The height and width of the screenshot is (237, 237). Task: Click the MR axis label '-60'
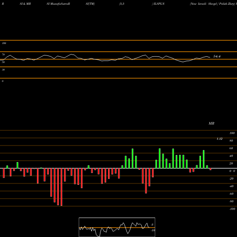(231, 194)
